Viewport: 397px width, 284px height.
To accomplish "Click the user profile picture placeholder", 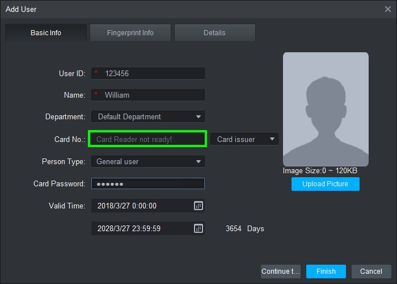I will pyautogui.click(x=326, y=109).
